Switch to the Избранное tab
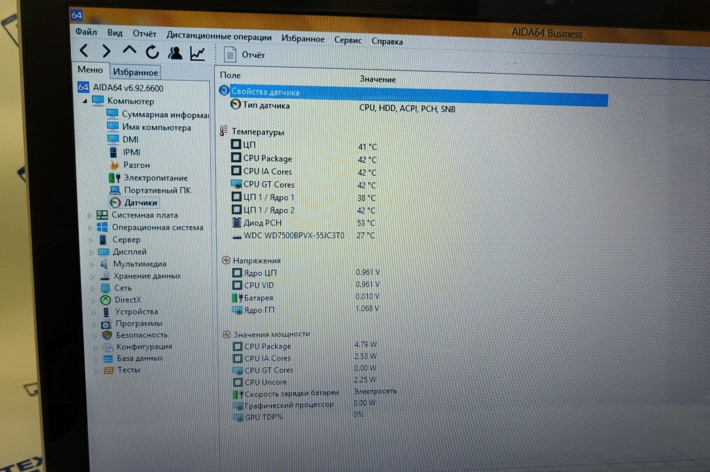This screenshot has height=472, width=710. point(135,72)
